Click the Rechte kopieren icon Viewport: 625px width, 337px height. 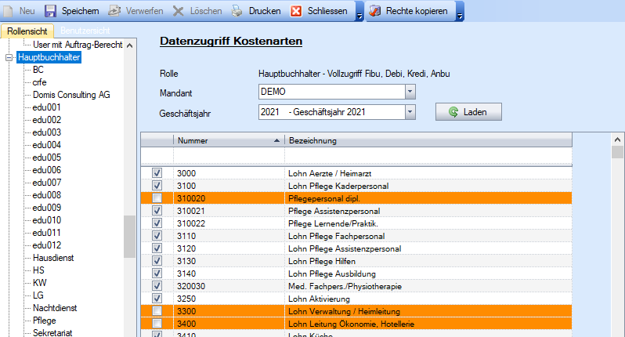[374, 11]
